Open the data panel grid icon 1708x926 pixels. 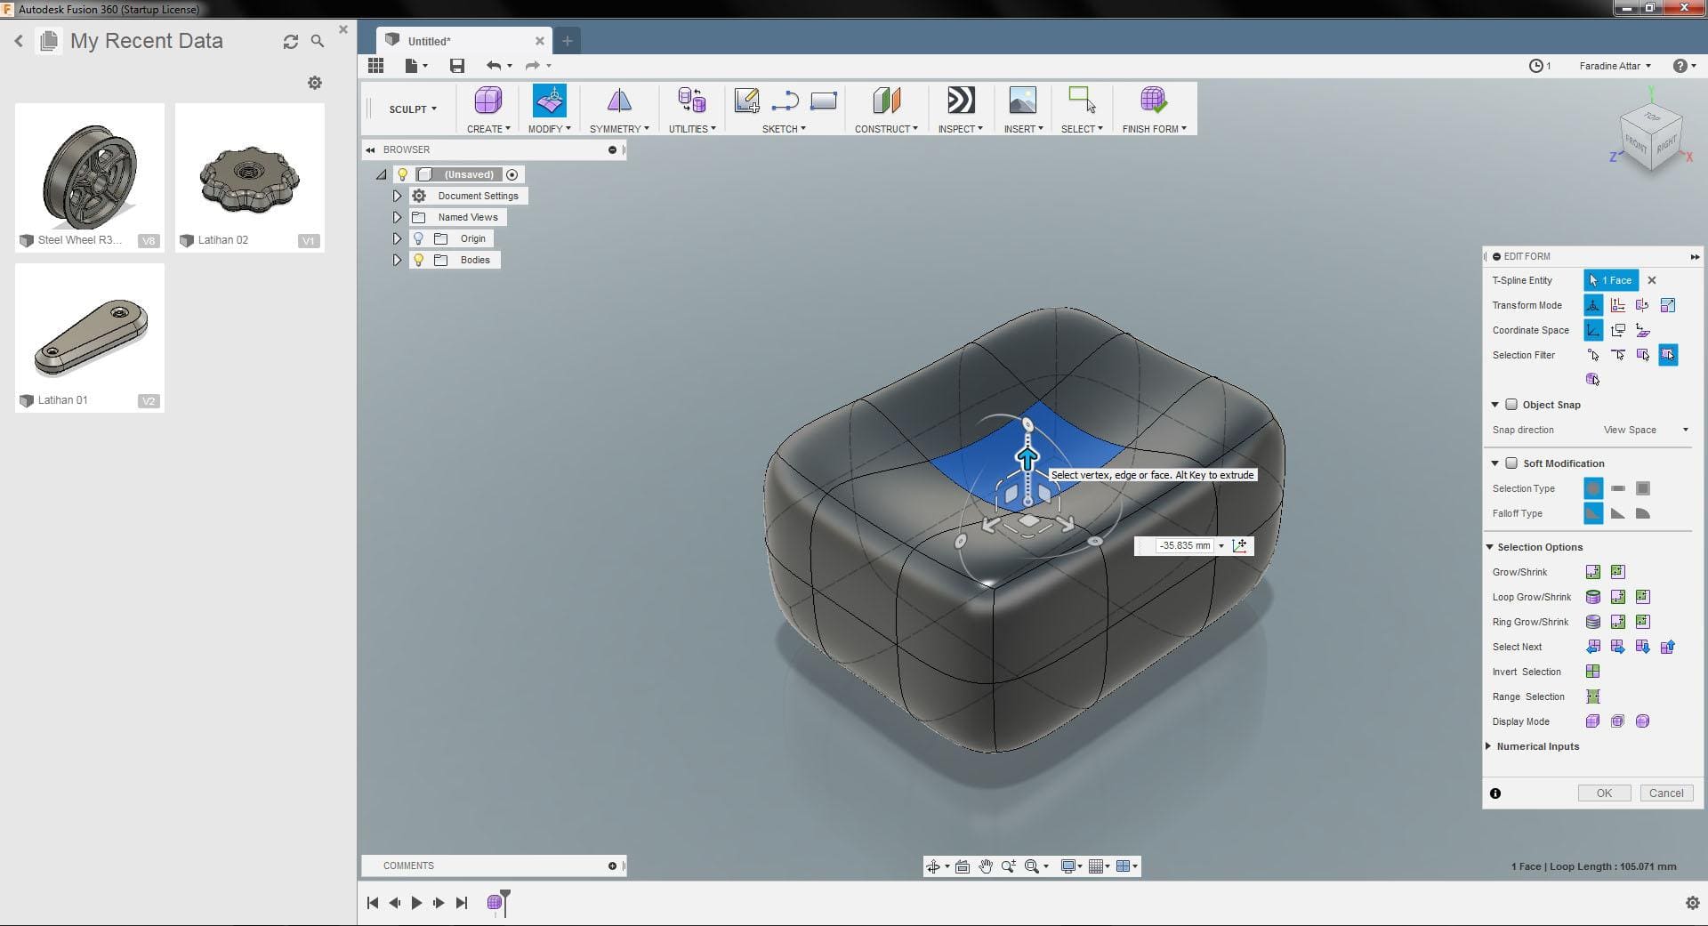point(375,65)
